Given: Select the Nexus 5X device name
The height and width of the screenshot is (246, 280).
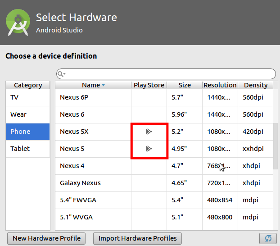Looking at the screenshot, I should point(74,132).
